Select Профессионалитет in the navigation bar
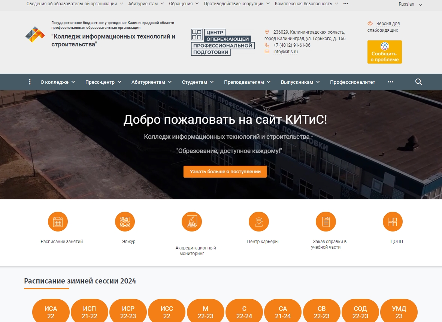Image resolution: width=442 pixels, height=322 pixels. [352, 82]
